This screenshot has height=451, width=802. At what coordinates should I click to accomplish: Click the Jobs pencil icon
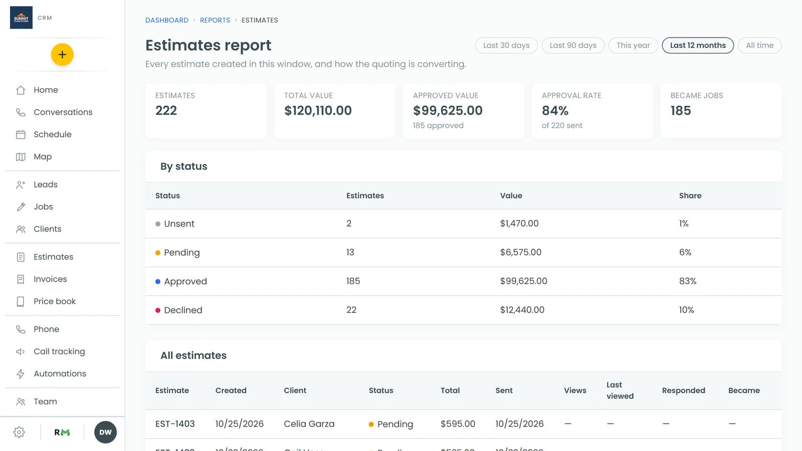tap(21, 206)
